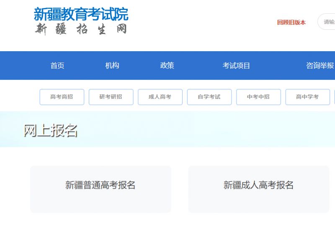Select the 高考高招 category button
This screenshot has height=225, width=335.
click(x=62, y=97)
